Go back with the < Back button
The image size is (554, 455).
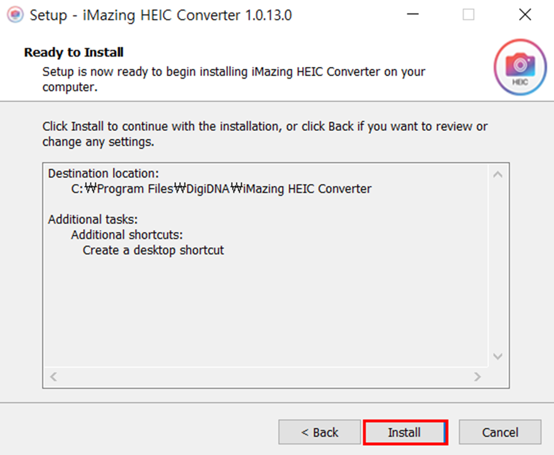coord(319,432)
